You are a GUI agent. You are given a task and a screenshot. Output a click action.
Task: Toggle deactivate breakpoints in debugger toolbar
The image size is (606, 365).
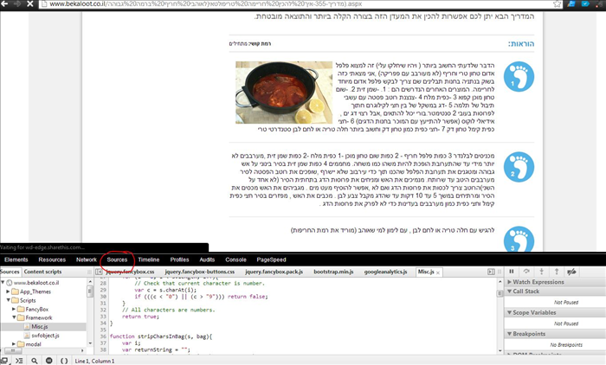571,272
